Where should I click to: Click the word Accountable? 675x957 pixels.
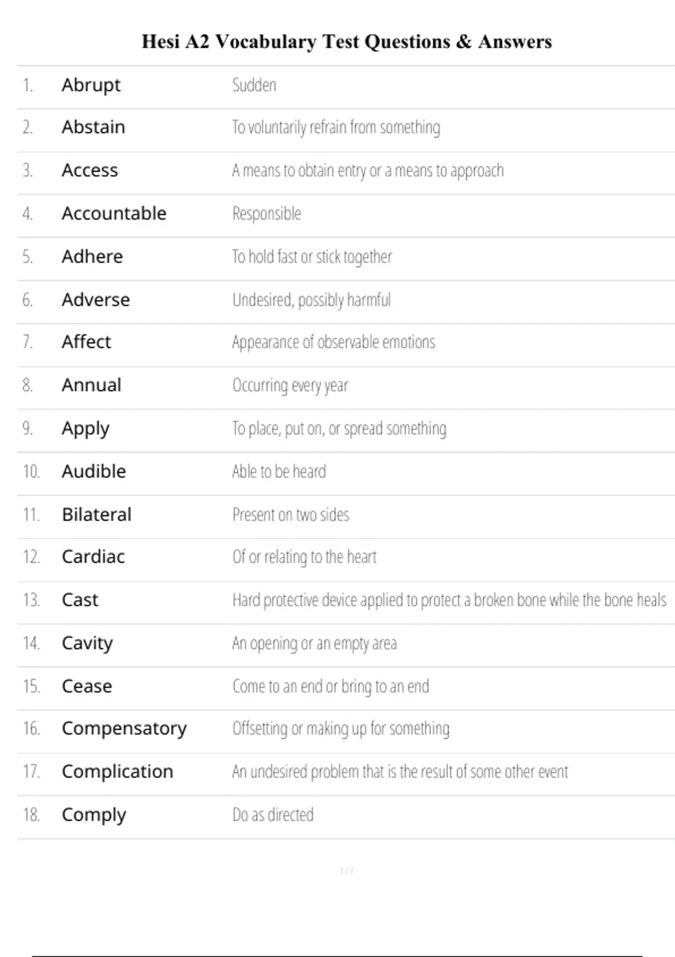click(x=114, y=213)
